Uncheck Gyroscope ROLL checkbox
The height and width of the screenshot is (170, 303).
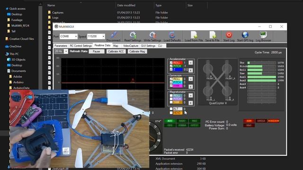pos(171,79)
